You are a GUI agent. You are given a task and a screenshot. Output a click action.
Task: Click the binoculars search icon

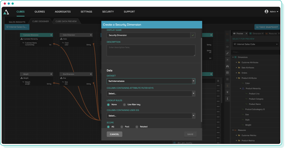click(x=227, y=66)
